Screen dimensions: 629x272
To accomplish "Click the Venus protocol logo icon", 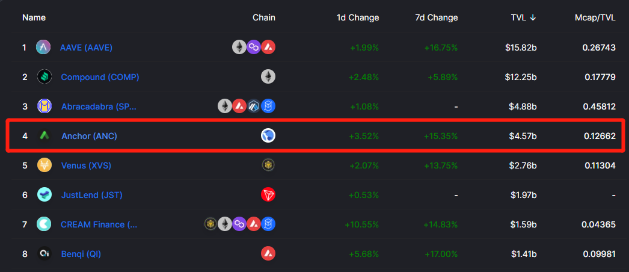I will pos(44,165).
